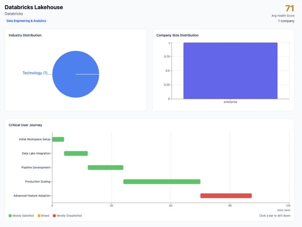Click the Production Scaling axis label
Viewport: 302px width, 227px height.
38,181
